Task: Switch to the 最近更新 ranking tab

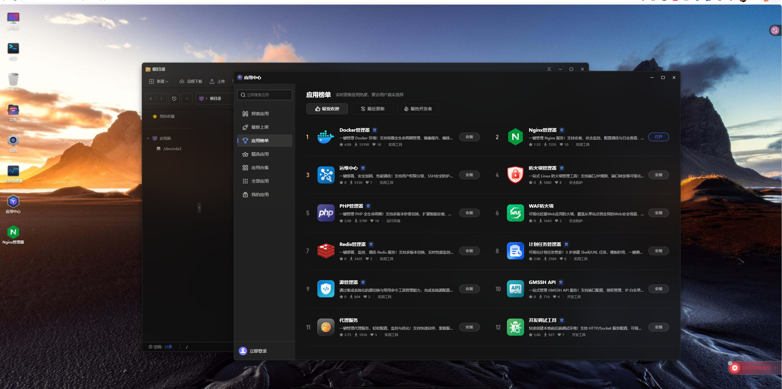Action: (x=372, y=109)
